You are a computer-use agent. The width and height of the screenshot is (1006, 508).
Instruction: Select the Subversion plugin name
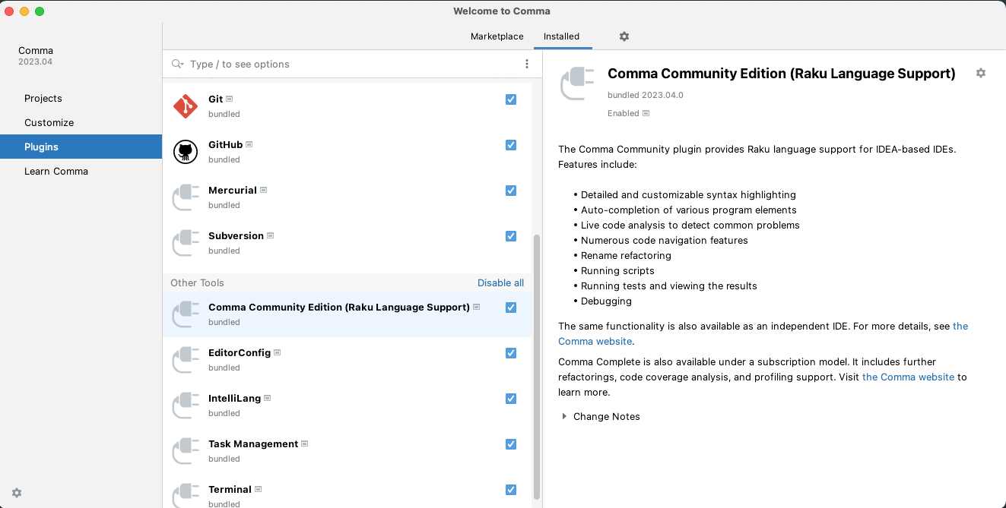pyautogui.click(x=236, y=236)
